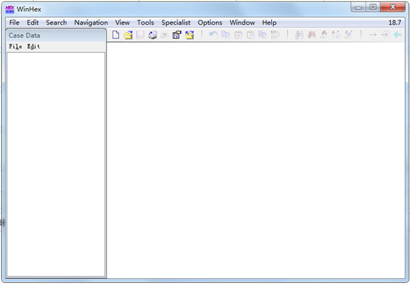This screenshot has width=410, height=284.
Task: Click the cyan Back arrow icon
Action: [398, 34]
